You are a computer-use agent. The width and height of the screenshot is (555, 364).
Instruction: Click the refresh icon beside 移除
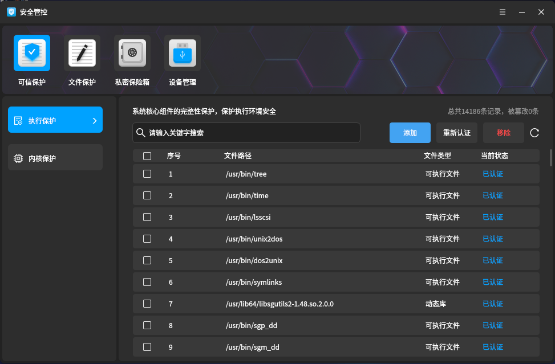(x=534, y=133)
